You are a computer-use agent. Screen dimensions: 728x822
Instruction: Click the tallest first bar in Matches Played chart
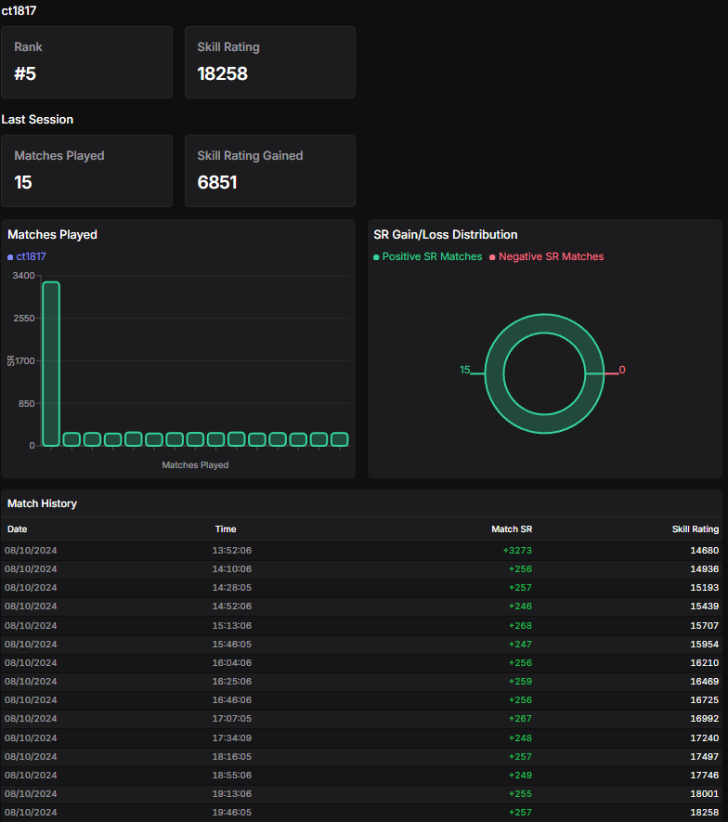[51, 364]
